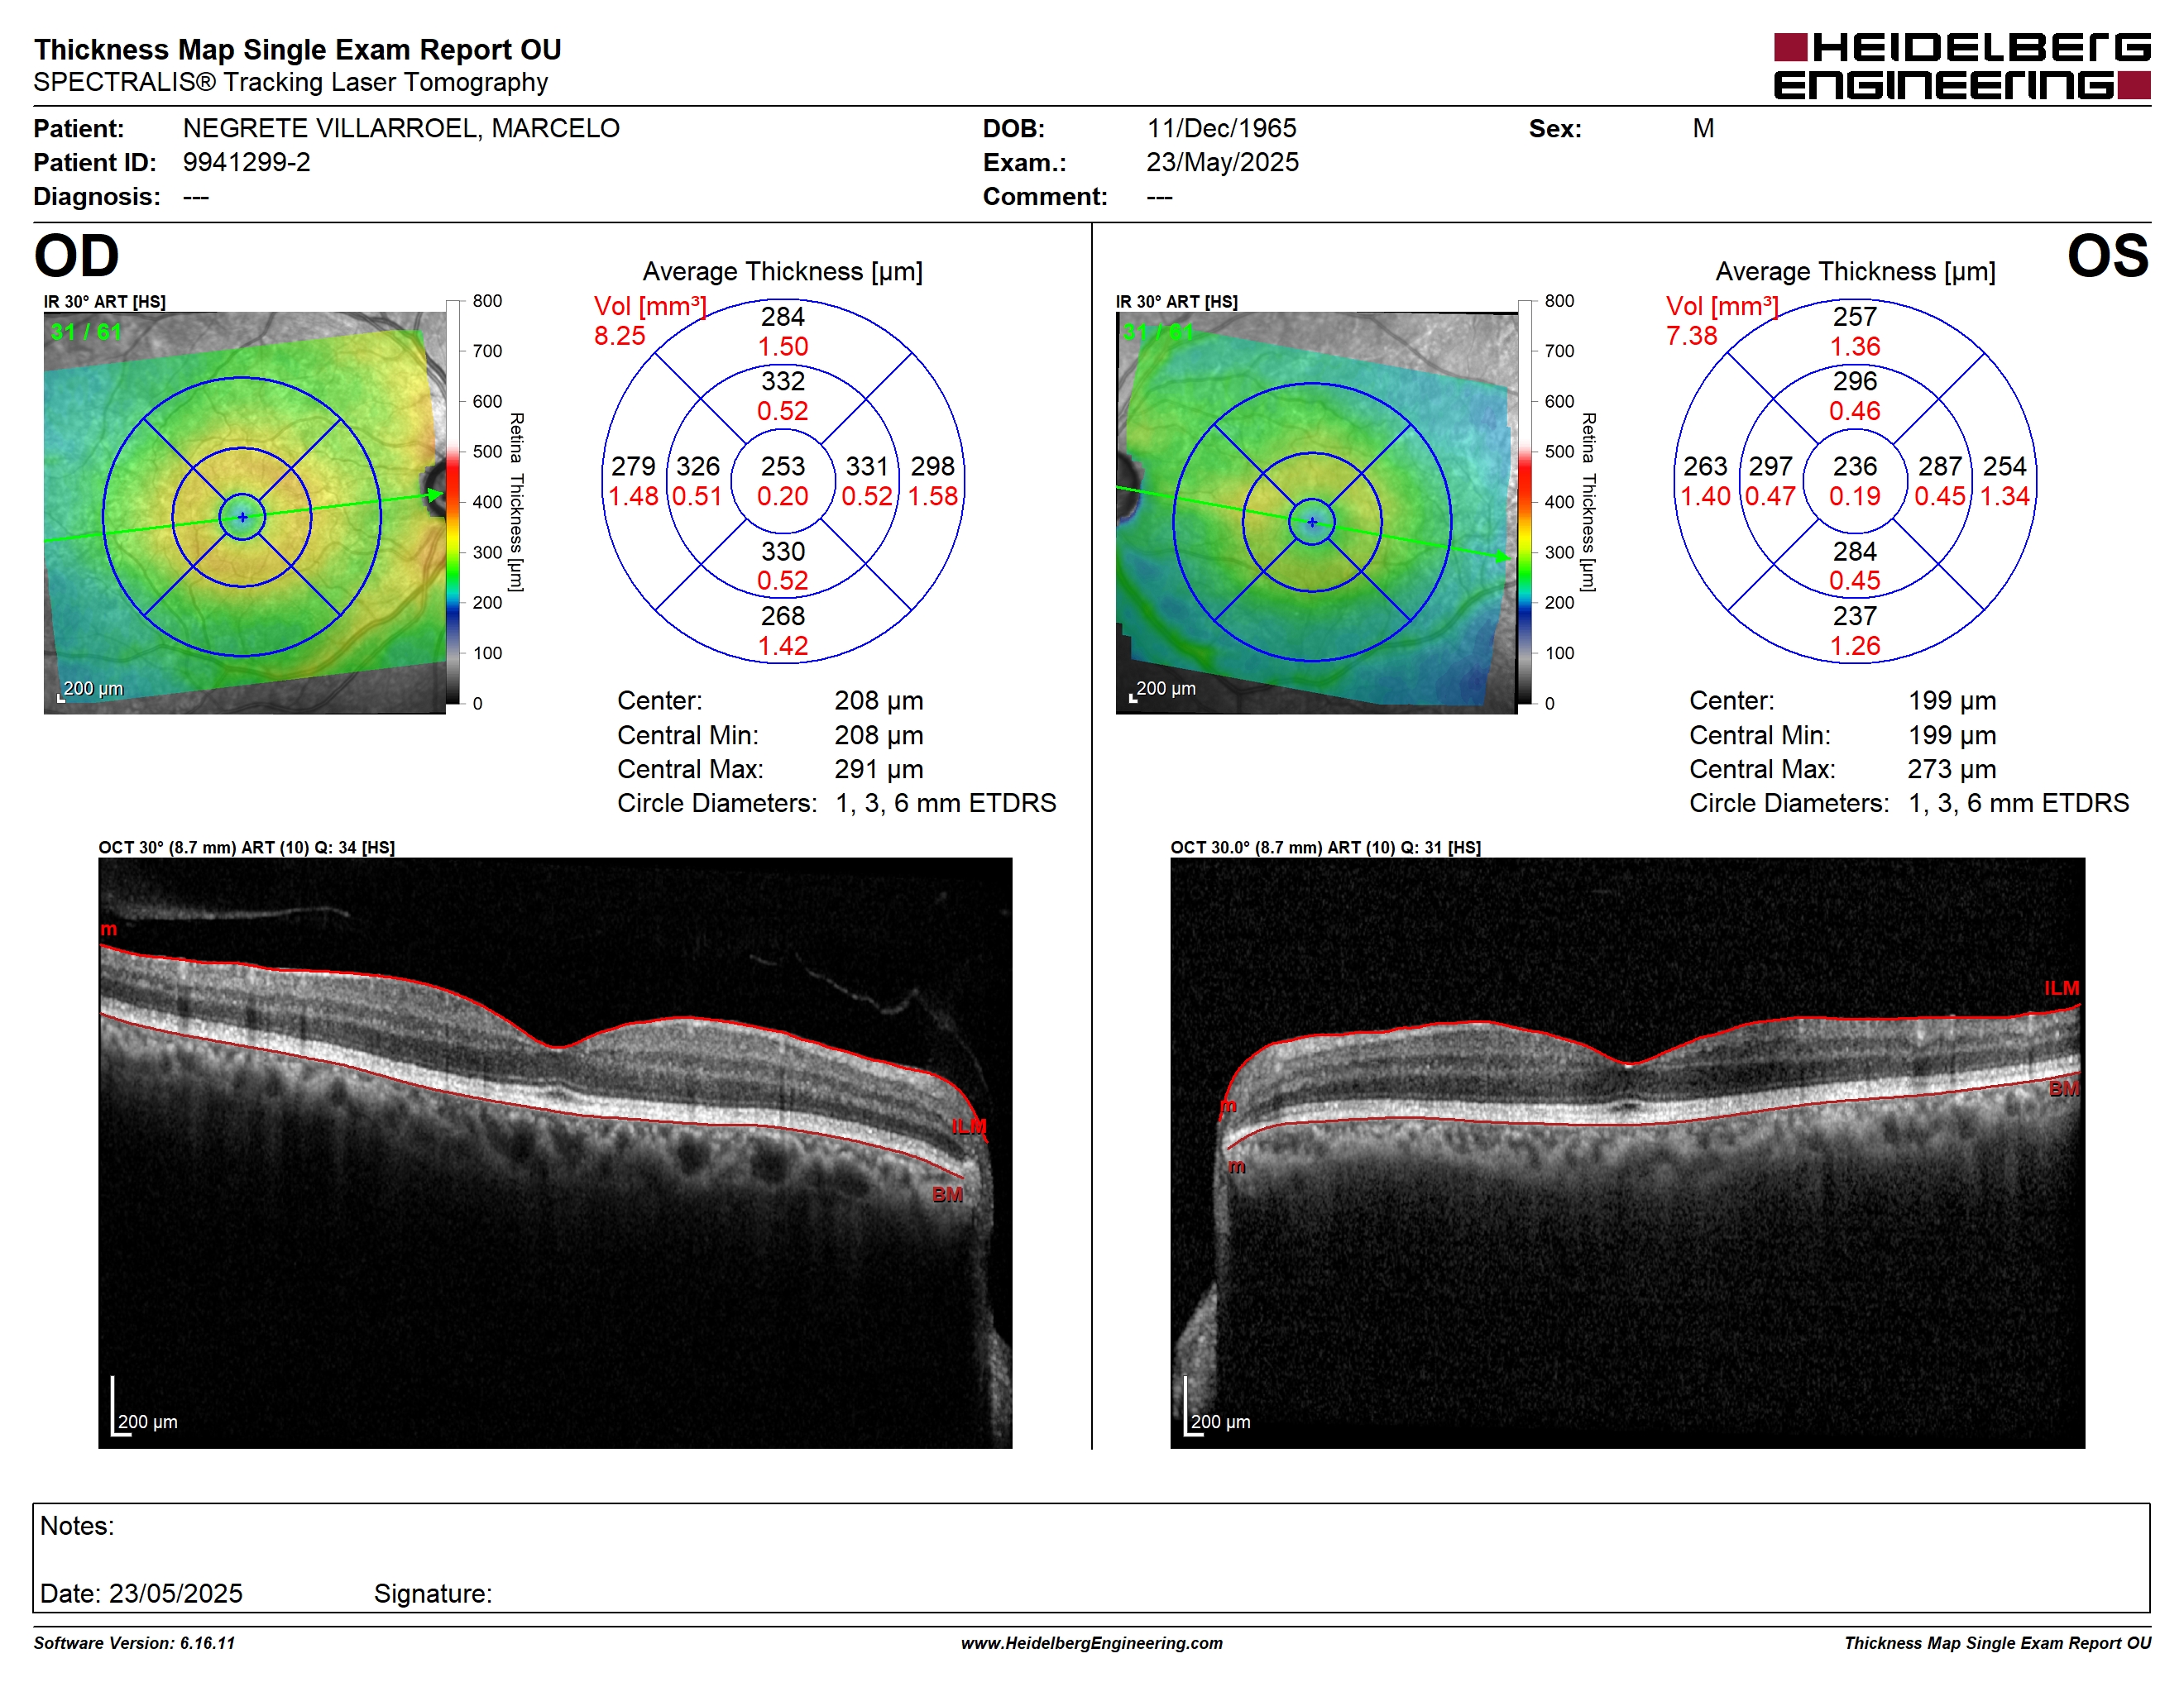Click the Patient ID value 9941299-2

(246, 163)
